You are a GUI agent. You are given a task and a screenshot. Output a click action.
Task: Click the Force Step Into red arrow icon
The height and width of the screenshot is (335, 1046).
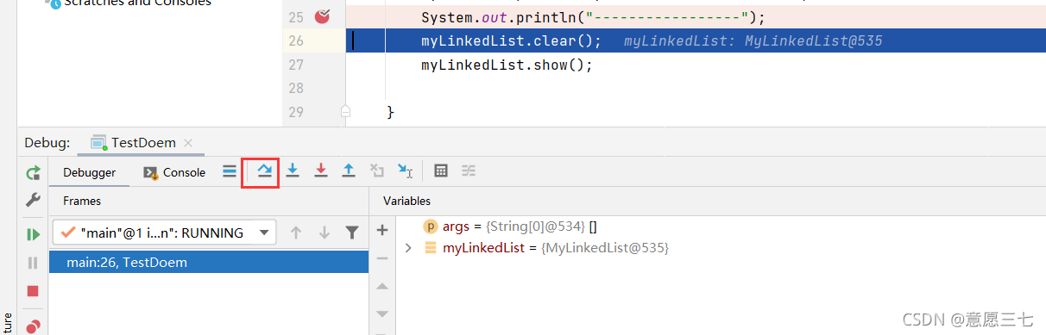[x=321, y=171]
